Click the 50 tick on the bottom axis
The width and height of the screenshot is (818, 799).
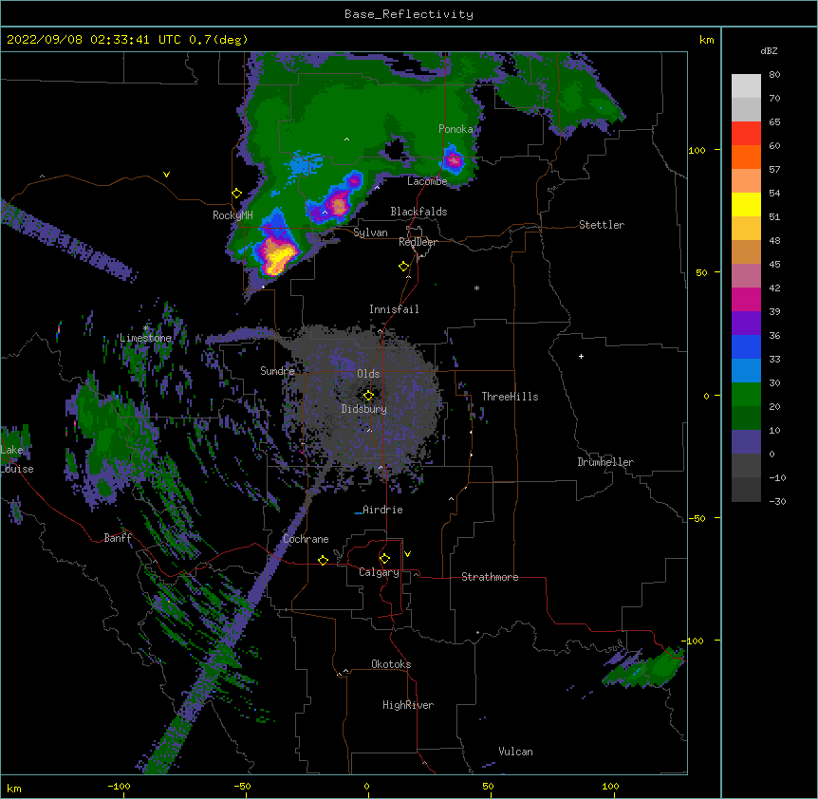tap(488, 786)
